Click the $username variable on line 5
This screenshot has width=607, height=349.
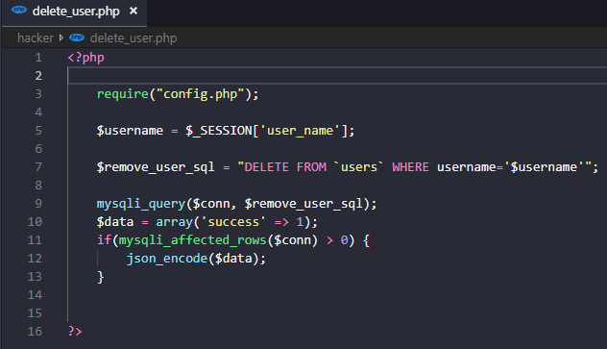130,131
